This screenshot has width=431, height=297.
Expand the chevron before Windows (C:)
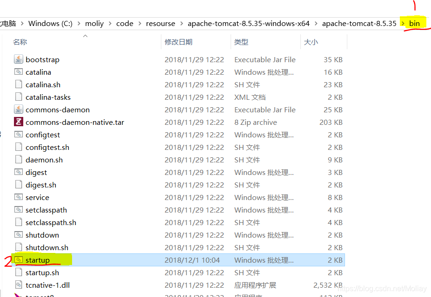coord(22,24)
